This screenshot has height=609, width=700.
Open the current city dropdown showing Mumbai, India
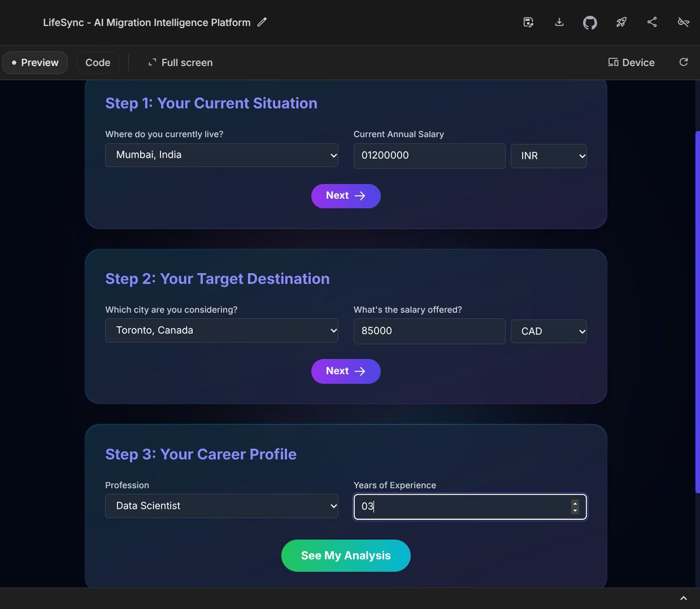(x=222, y=155)
